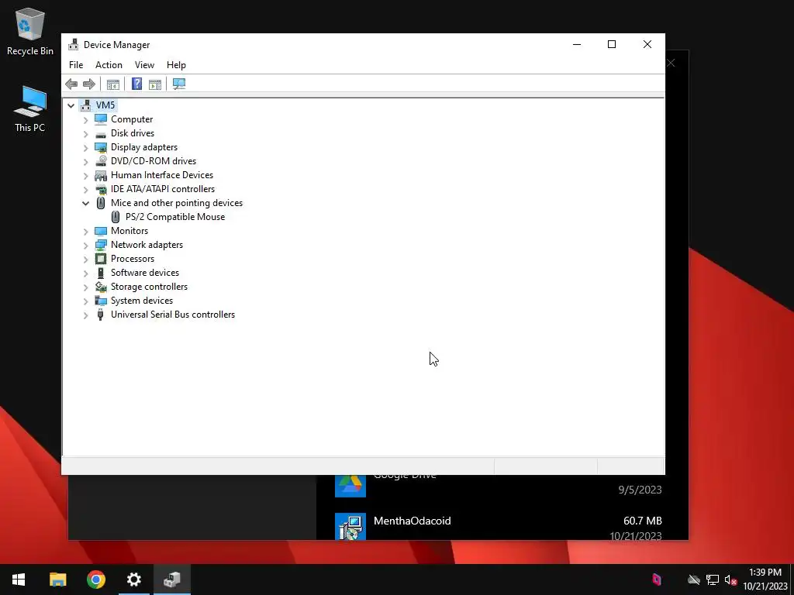Expand the Human Interface Devices node

(85, 176)
